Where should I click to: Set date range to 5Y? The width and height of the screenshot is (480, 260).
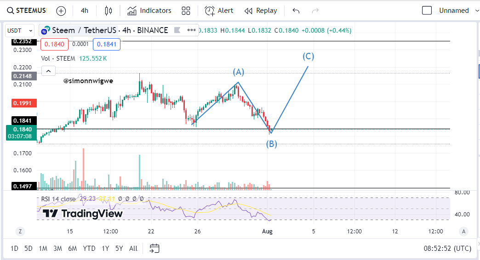tap(119, 249)
